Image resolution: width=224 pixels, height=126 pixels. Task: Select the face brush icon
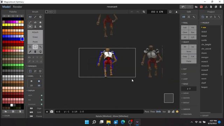pyautogui.click(x=35, y=27)
